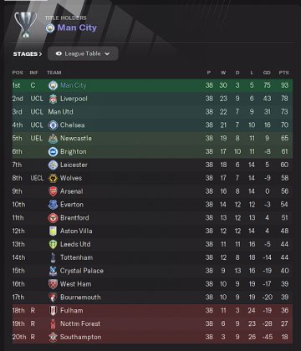Sort table by GD column header
This screenshot has width=301, height=351.
click(267, 73)
